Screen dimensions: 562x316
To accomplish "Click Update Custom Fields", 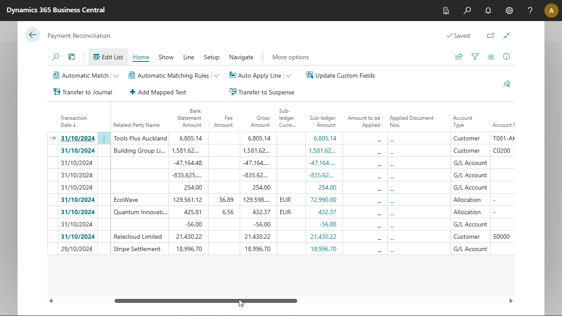I will click(341, 75).
